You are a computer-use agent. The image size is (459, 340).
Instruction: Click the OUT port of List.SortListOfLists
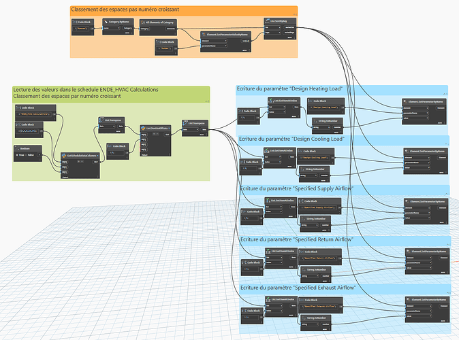tap(167, 135)
